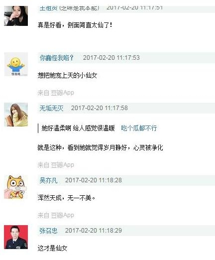The width and height of the screenshot is (215, 260).
Task: Click the cartoon cat avatar of 吴亦凡
Action: 16,187
